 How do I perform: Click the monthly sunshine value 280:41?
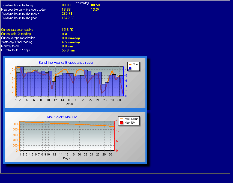[67, 14]
